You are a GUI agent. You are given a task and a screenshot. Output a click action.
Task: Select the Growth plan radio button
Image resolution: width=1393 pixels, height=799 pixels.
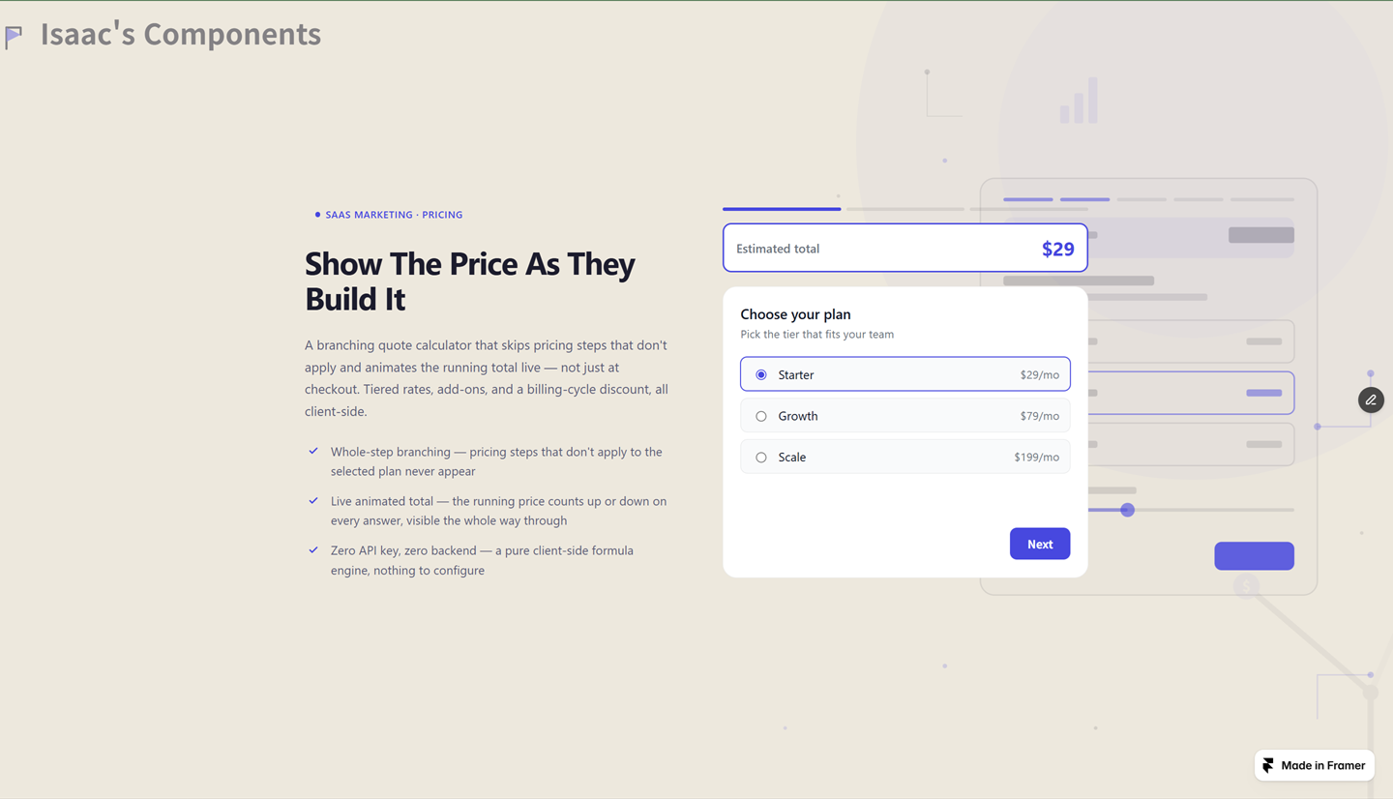pos(761,416)
